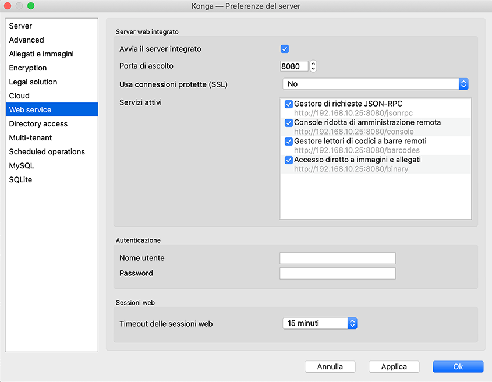Open the SSL connections dropdown
Screen dimensions: 492x382
click(375, 84)
